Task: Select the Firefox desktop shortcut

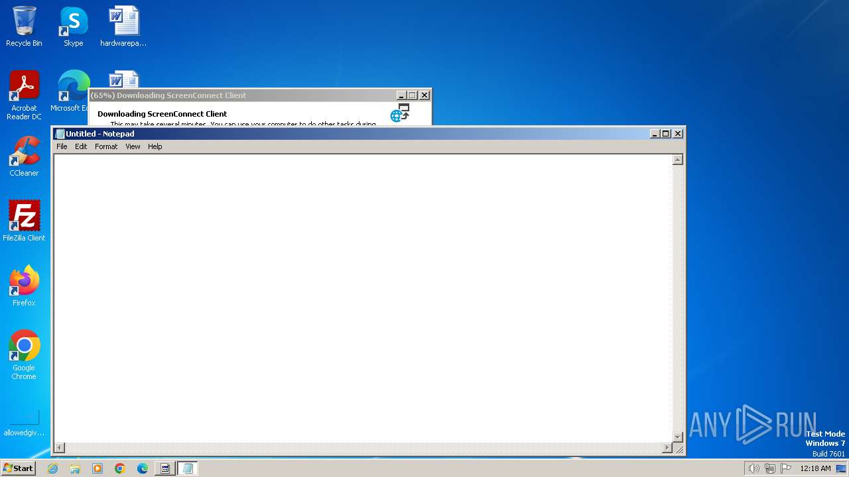Action: click(24, 286)
